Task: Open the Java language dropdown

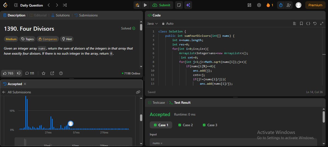Action: pyautogui.click(x=153, y=23)
